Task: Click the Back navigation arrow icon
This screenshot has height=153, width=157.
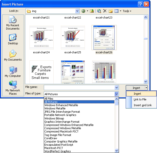Action: click(83, 11)
